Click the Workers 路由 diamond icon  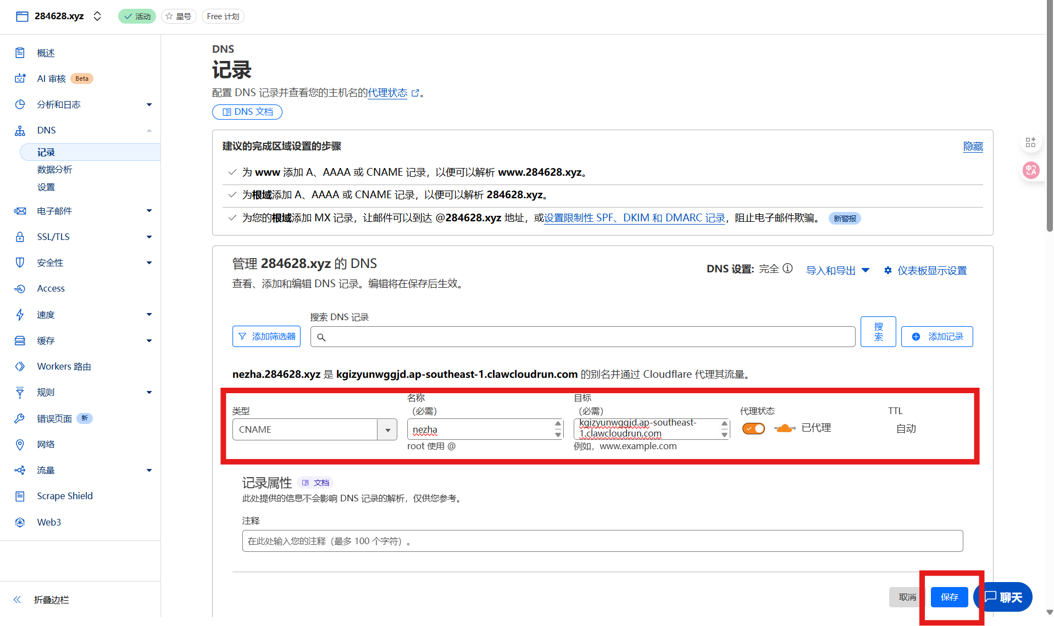[x=20, y=366]
